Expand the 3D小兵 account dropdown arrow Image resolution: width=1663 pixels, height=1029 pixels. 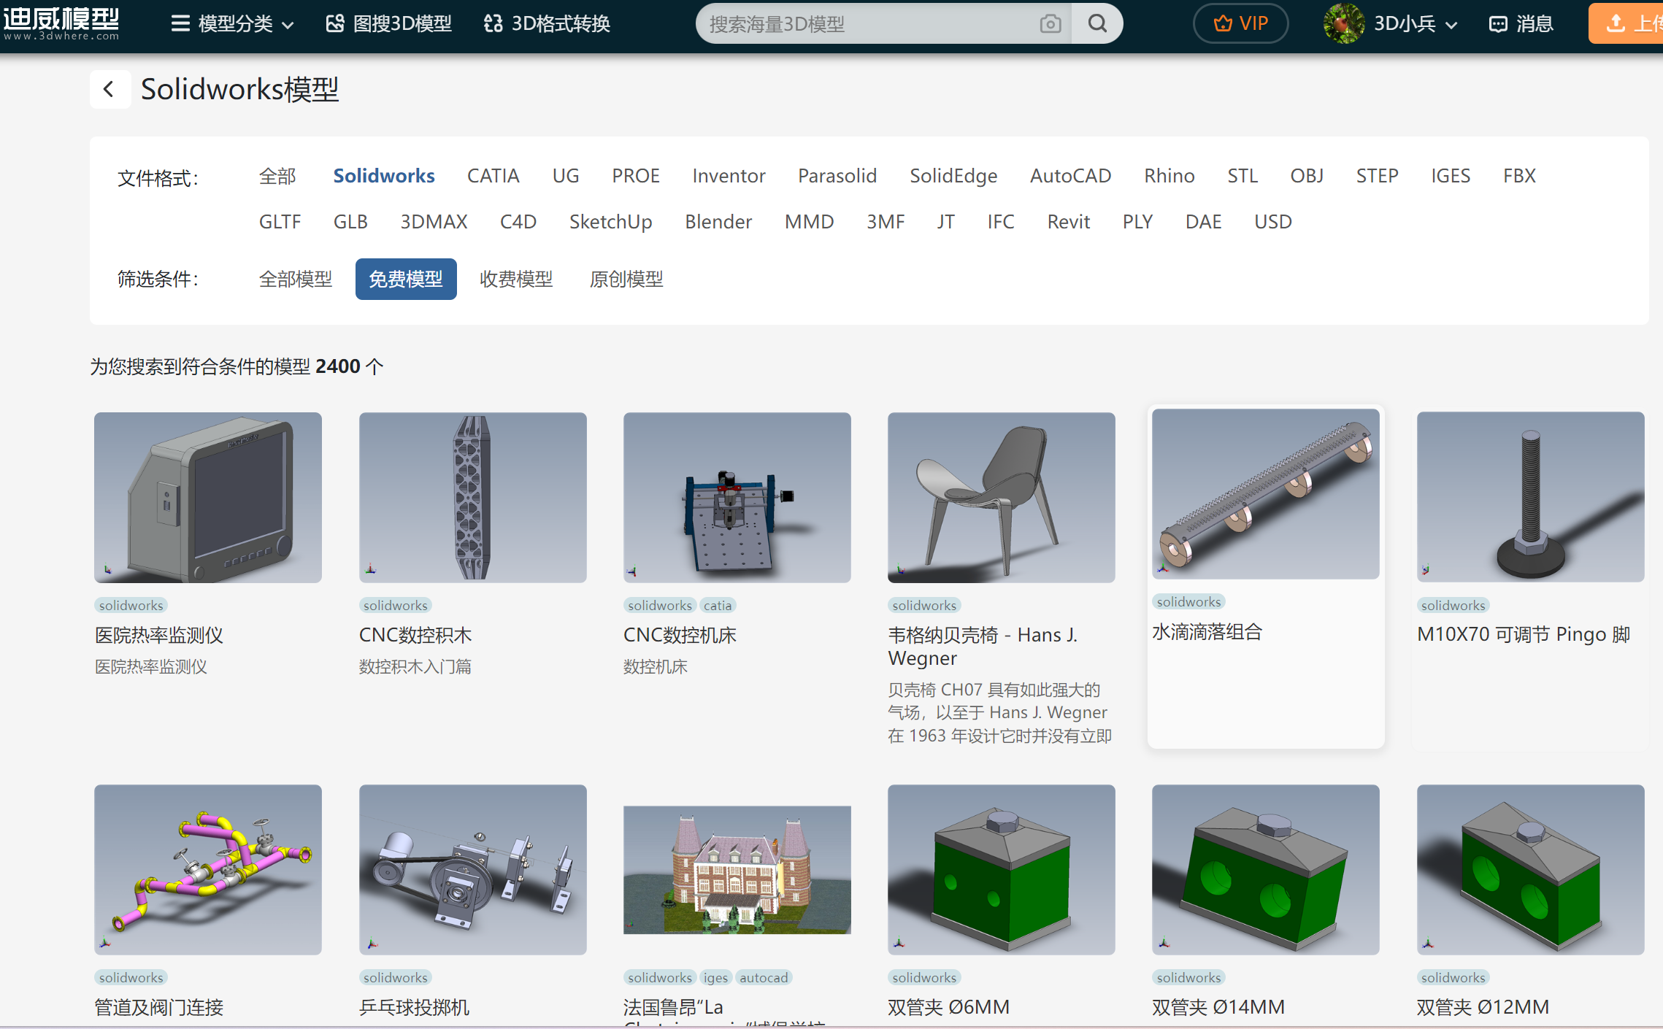1451,26
